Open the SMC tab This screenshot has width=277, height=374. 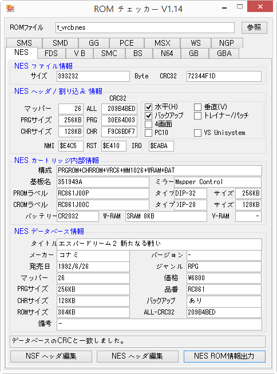click(x=109, y=53)
